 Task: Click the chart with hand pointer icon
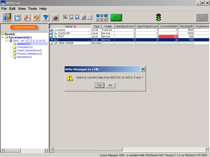tap(27, 18)
